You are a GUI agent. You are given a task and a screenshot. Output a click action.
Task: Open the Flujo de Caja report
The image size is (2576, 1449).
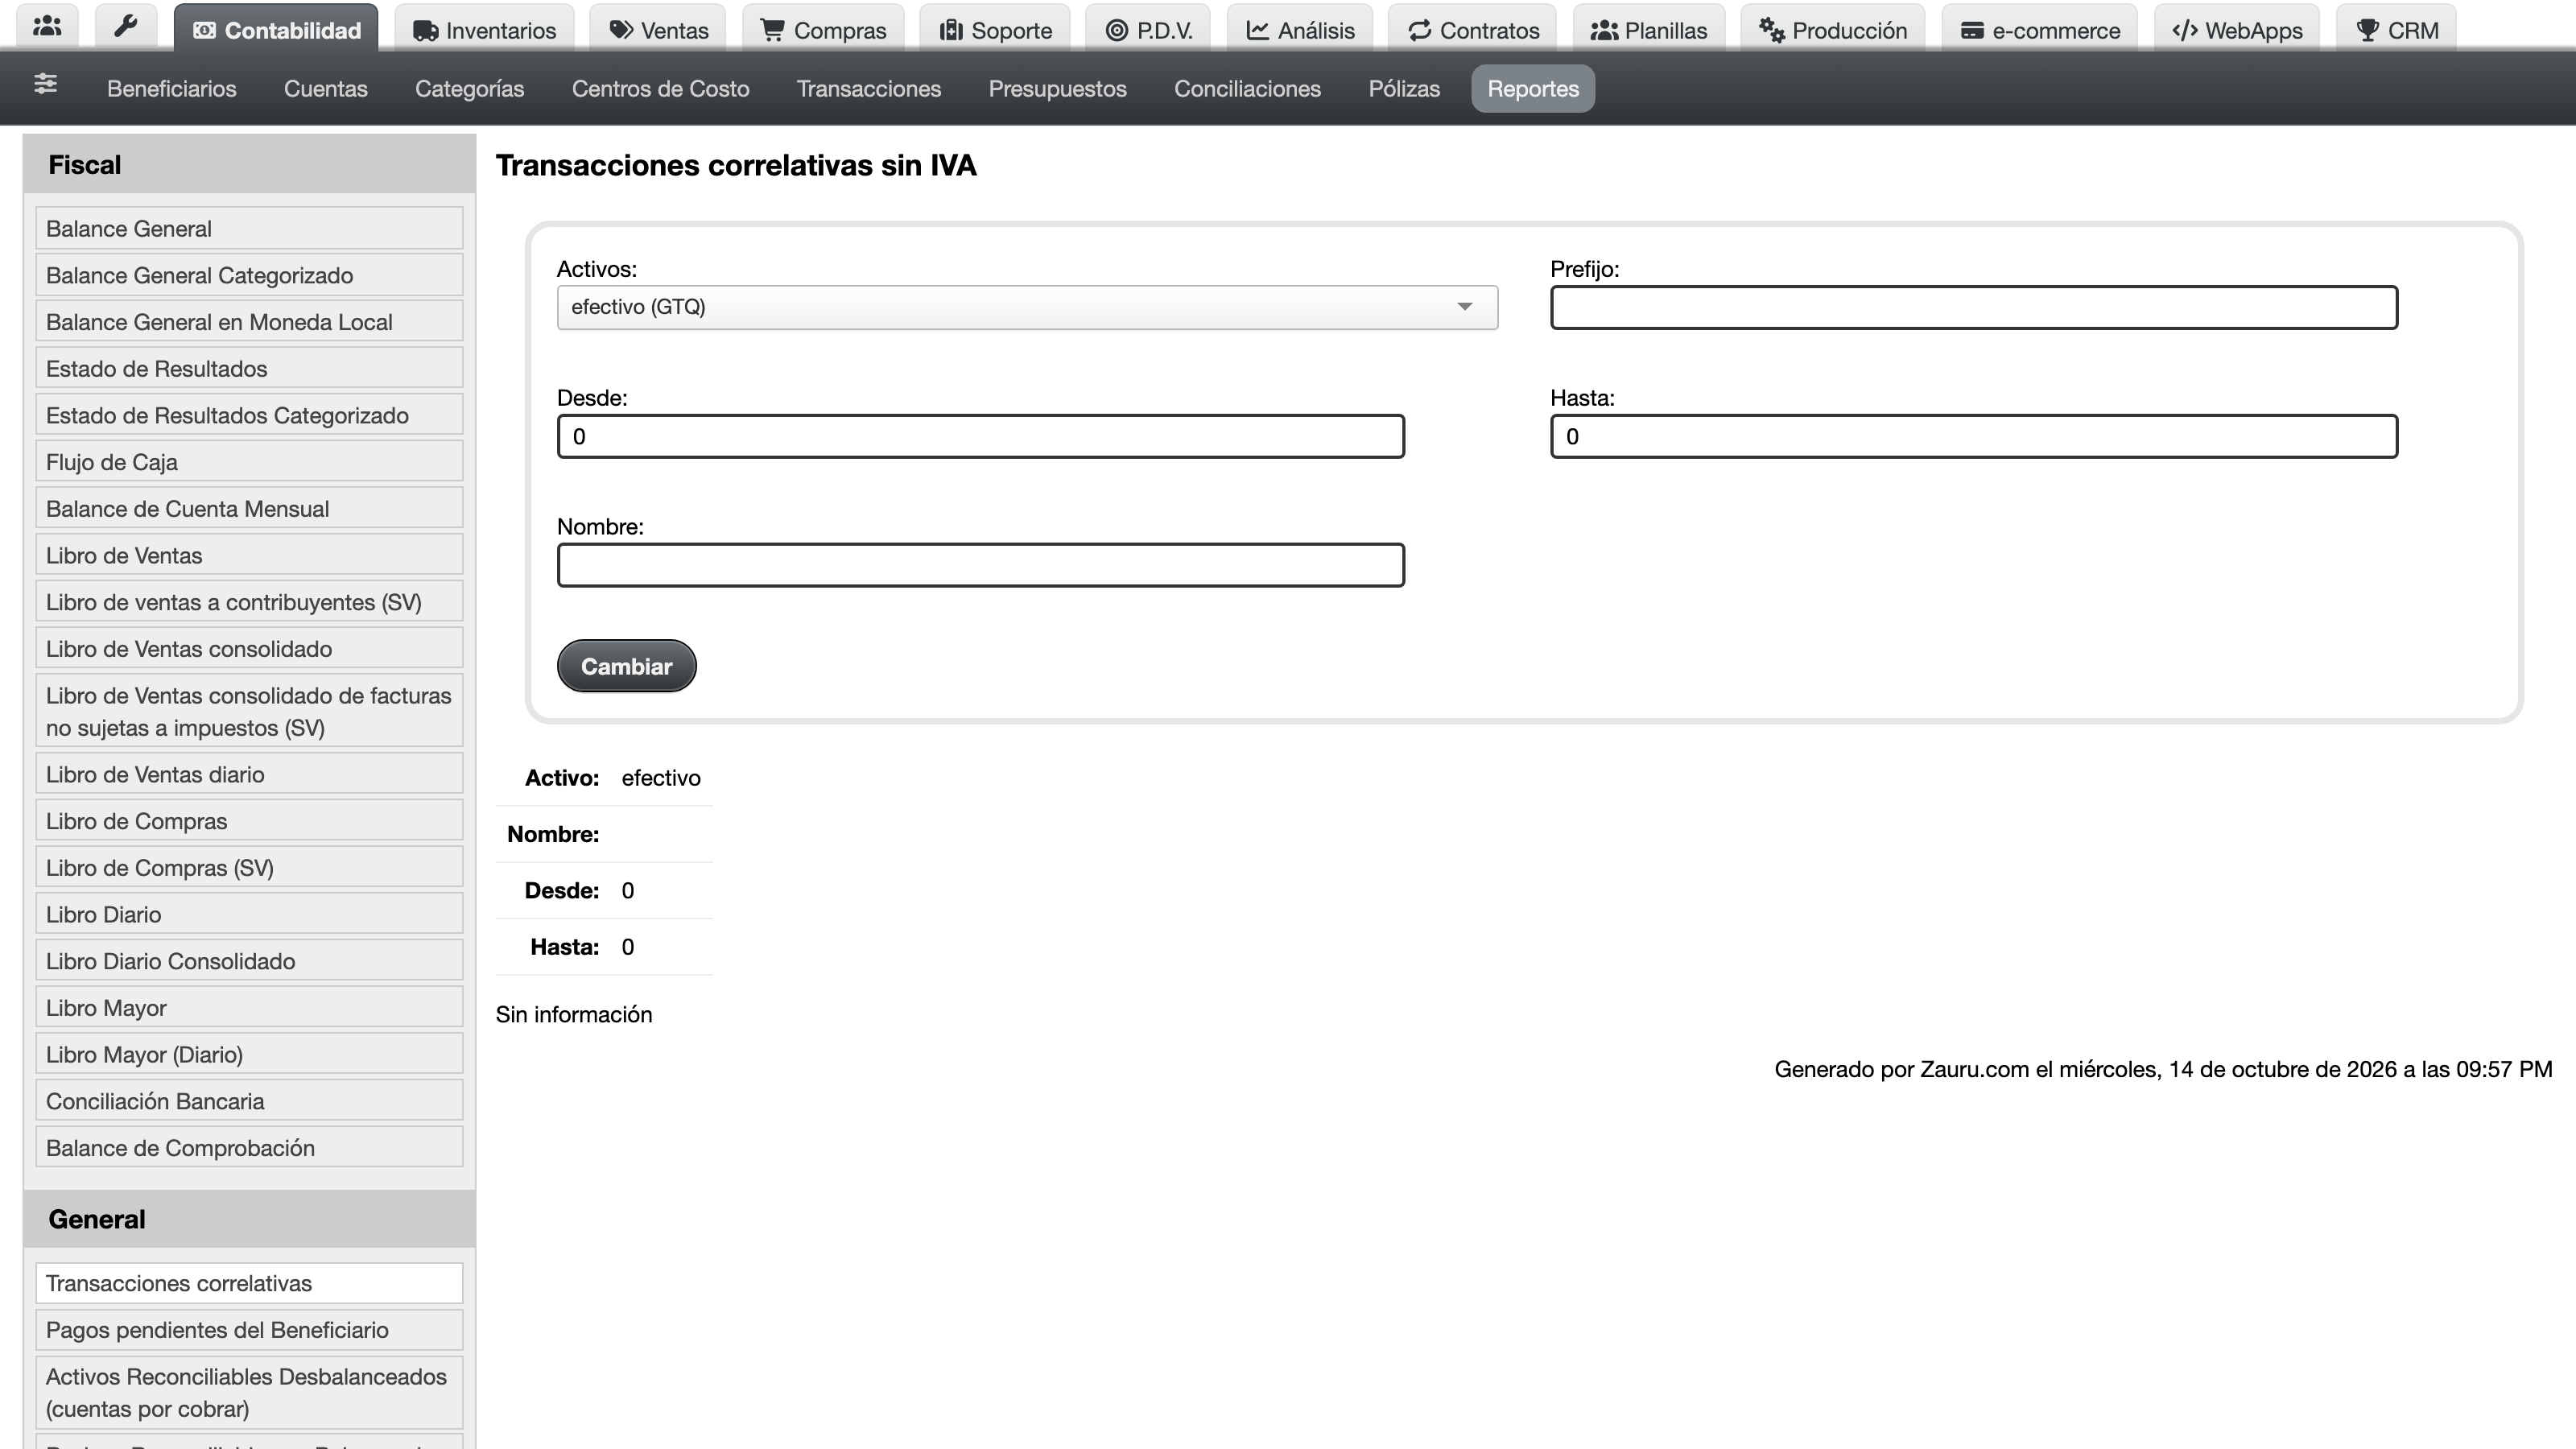click(x=249, y=462)
